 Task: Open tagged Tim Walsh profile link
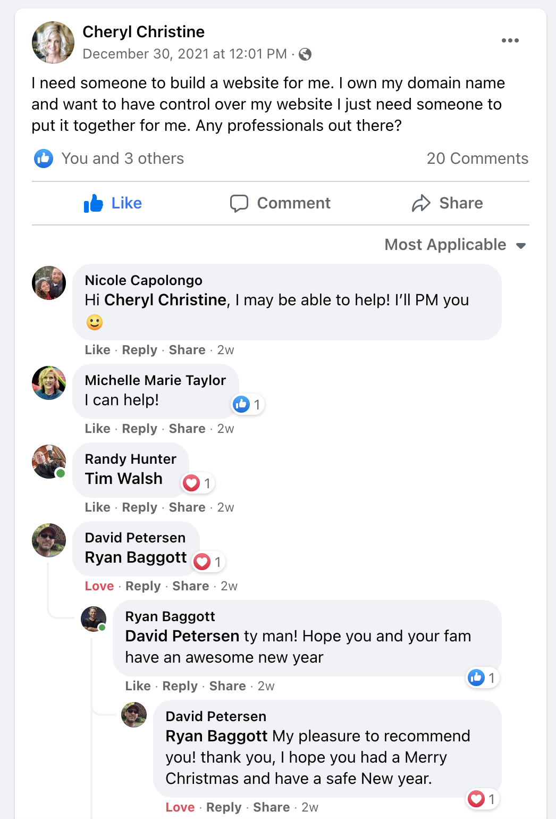pos(124,479)
